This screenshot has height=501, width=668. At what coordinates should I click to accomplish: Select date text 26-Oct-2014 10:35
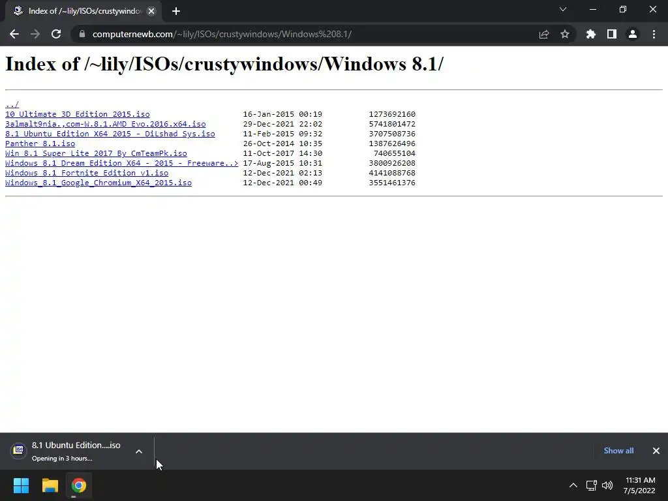282,144
